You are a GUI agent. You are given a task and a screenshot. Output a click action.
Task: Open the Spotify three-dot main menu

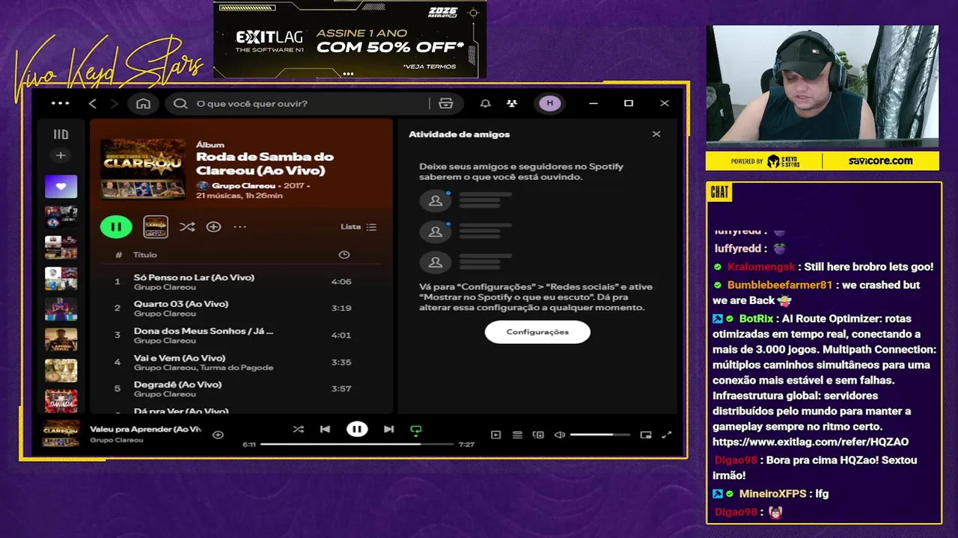[x=60, y=104]
